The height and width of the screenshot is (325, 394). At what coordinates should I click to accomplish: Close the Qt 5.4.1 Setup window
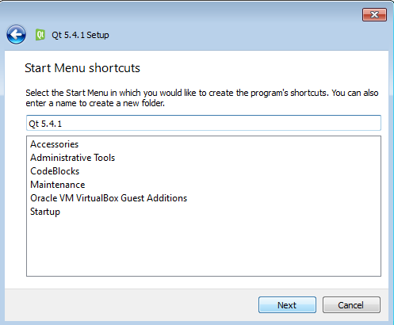[374, 14]
